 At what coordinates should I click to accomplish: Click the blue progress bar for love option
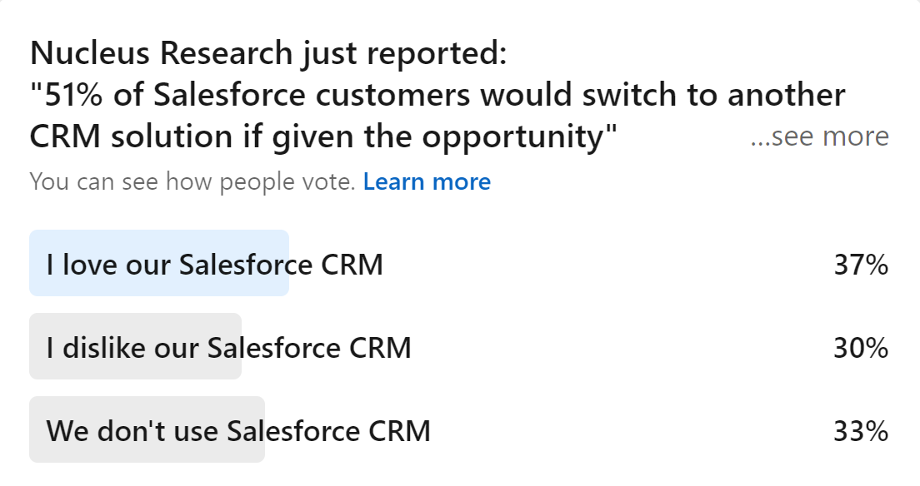click(159, 263)
